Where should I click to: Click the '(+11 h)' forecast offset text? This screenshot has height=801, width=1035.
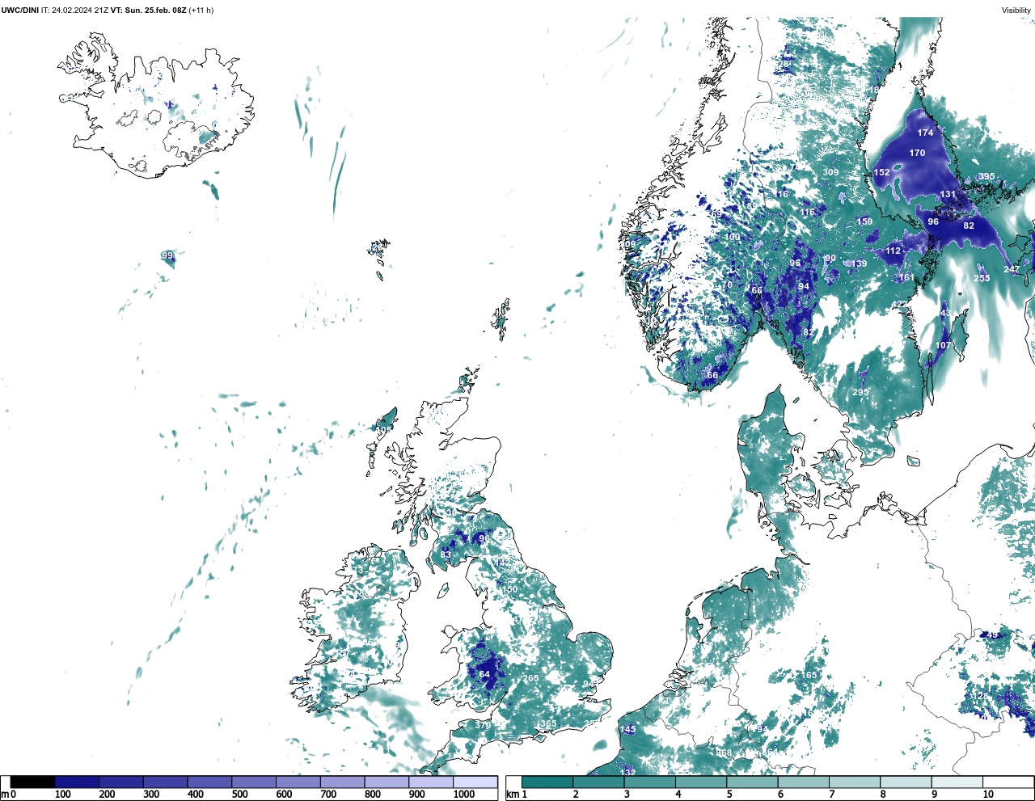tap(201, 11)
